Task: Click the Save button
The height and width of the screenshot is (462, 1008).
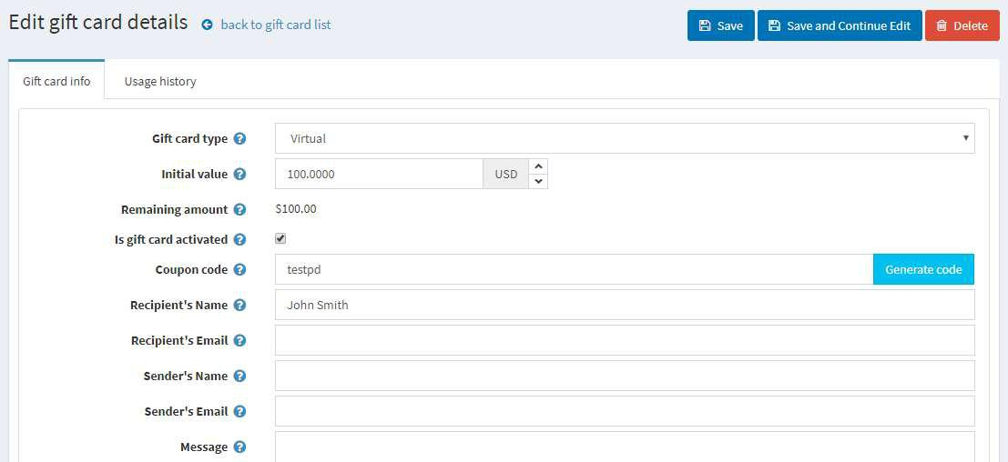Action: (x=720, y=25)
